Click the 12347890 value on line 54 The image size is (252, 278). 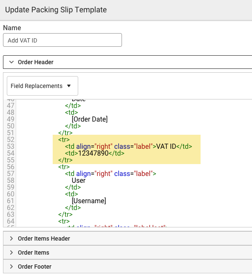click(x=93, y=153)
